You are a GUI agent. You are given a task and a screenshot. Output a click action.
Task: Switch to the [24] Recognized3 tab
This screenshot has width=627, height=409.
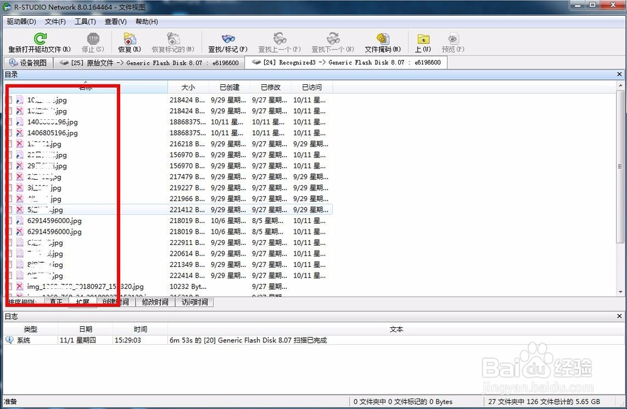pos(346,62)
